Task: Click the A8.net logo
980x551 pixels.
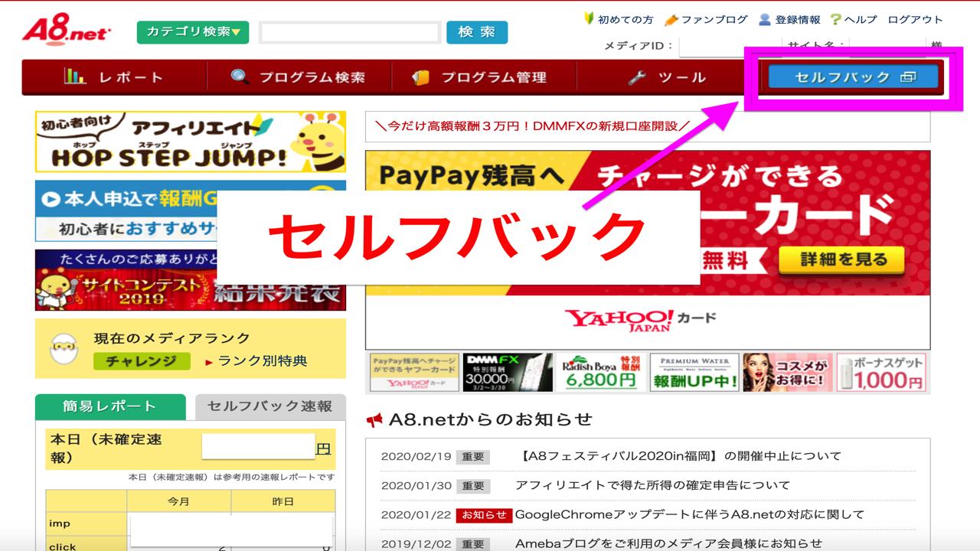Action: (x=67, y=31)
